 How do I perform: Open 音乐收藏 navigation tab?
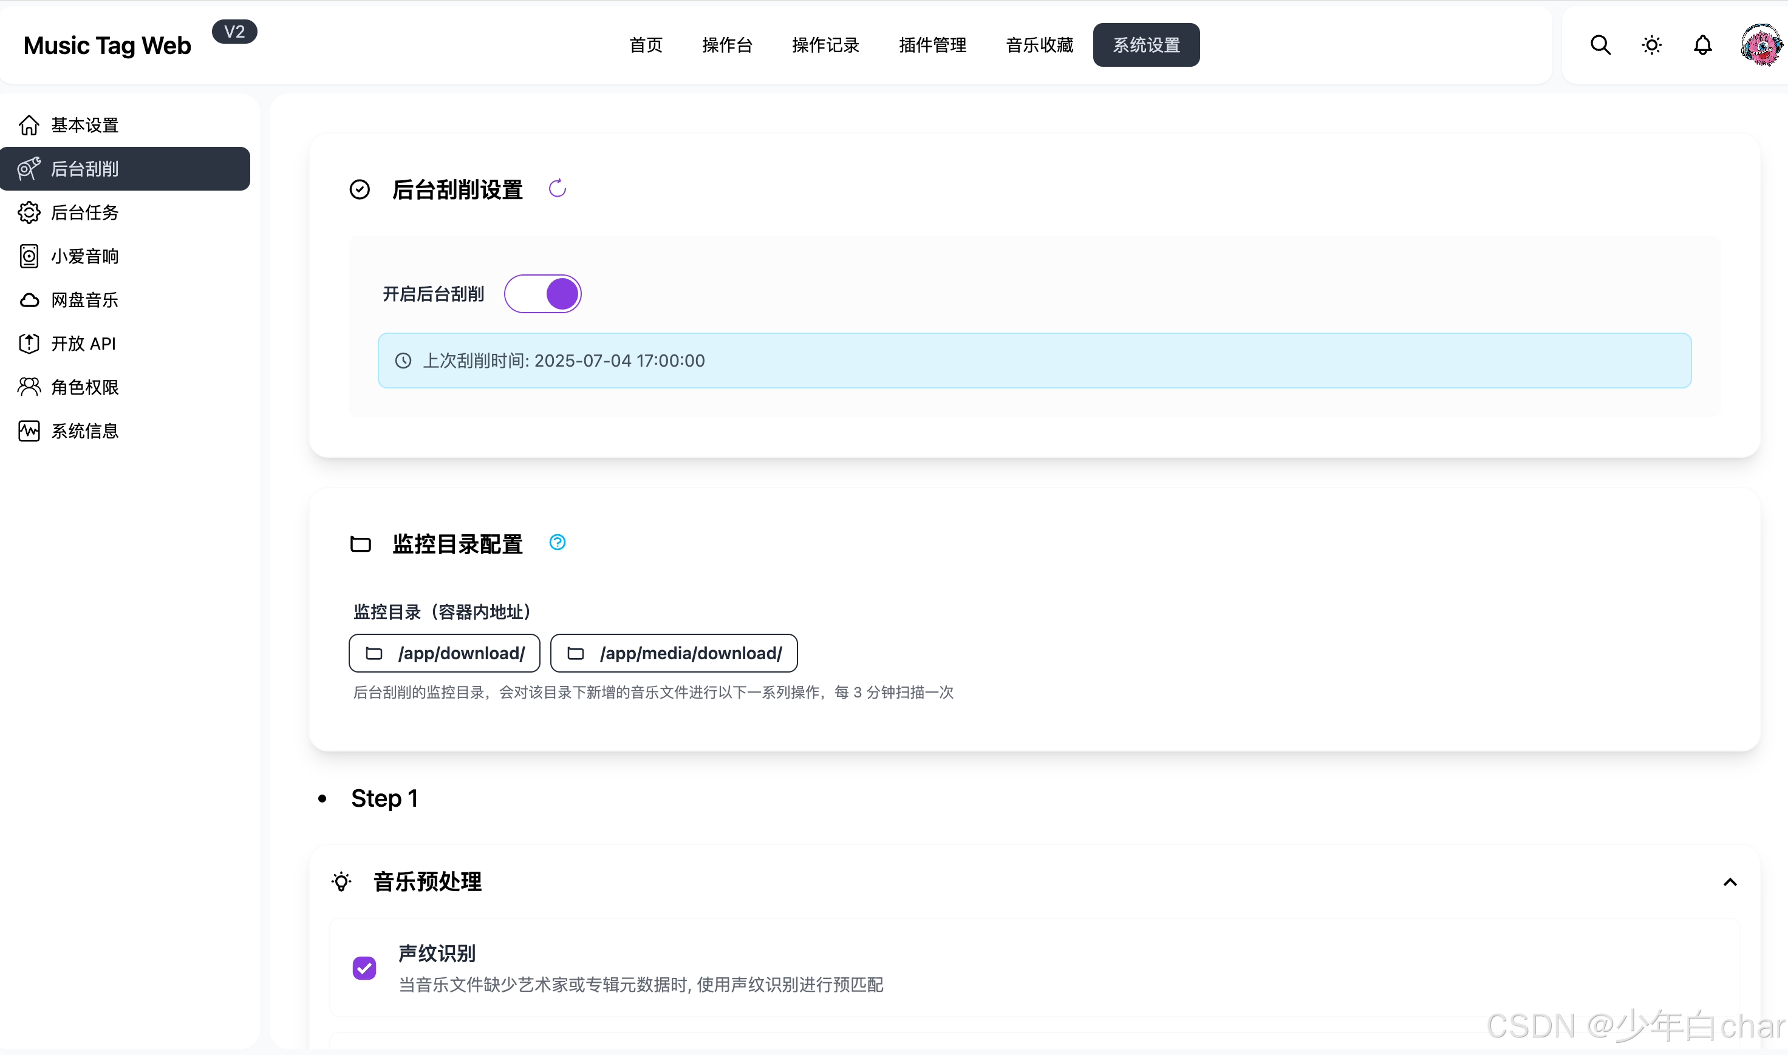[x=1039, y=45]
